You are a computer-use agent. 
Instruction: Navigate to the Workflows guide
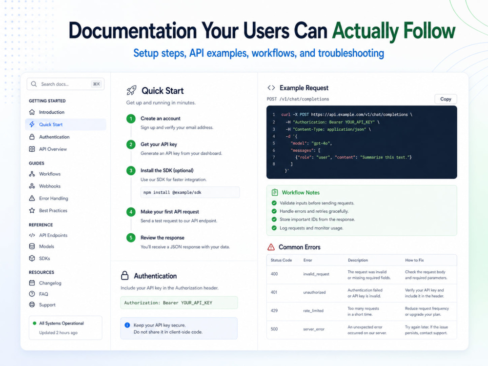point(50,174)
